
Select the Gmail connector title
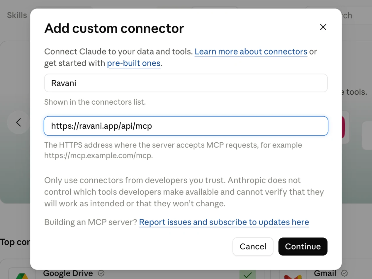click(325, 273)
